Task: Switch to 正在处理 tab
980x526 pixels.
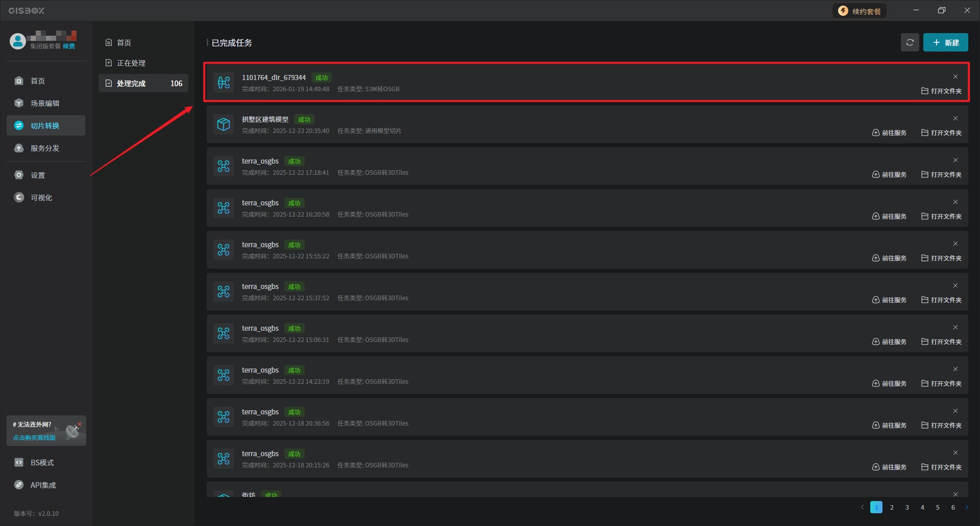Action: pyautogui.click(x=131, y=63)
